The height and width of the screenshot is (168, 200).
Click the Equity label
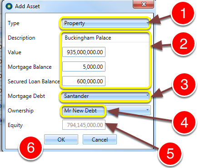pyautogui.click(x=15, y=125)
